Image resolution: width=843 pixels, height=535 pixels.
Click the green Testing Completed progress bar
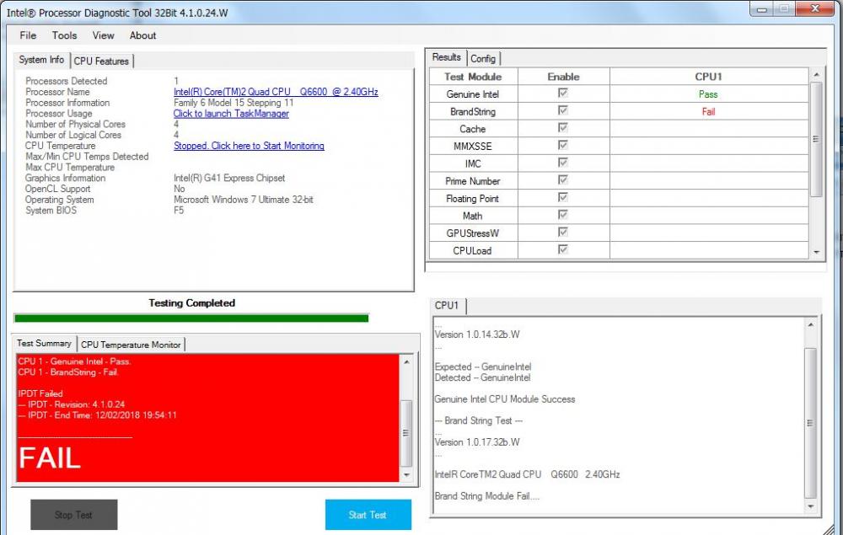(x=191, y=318)
